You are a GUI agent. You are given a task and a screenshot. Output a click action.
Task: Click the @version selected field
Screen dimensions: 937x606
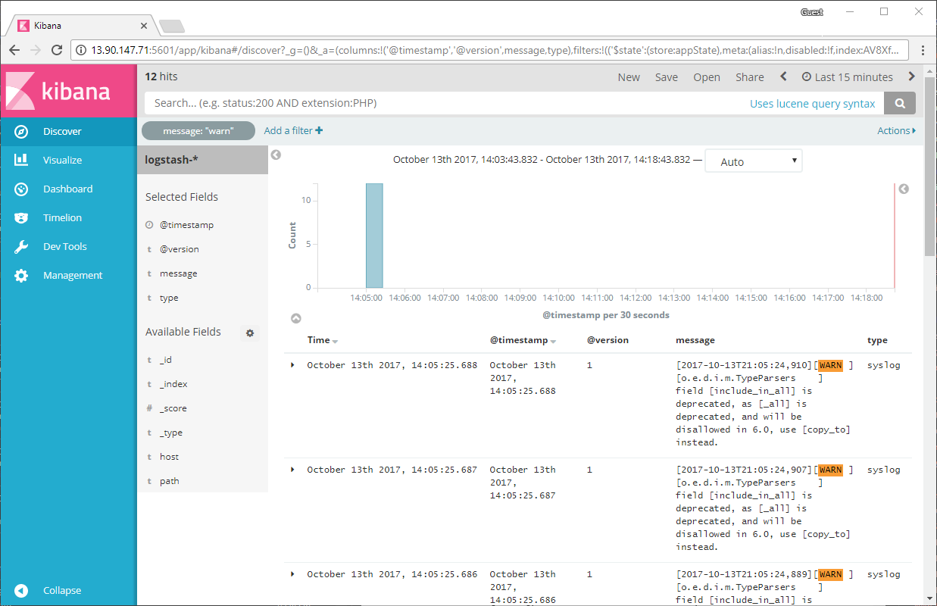[x=180, y=249]
